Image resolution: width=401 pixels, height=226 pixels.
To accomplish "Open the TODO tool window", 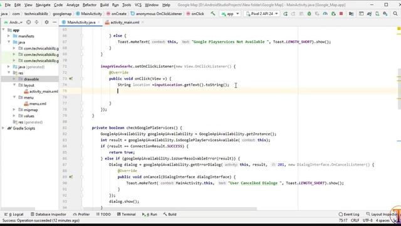I will point(103,214).
